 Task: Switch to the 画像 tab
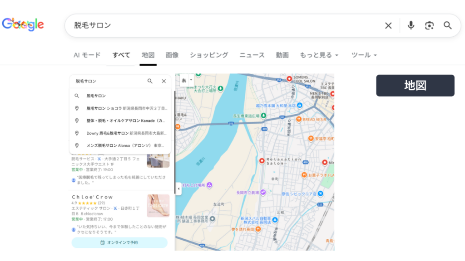click(x=172, y=54)
